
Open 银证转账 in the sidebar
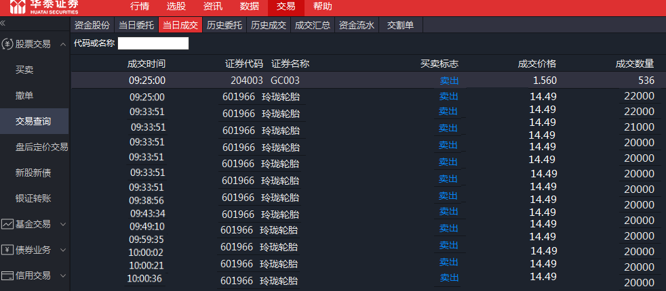(x=33, y=199)
